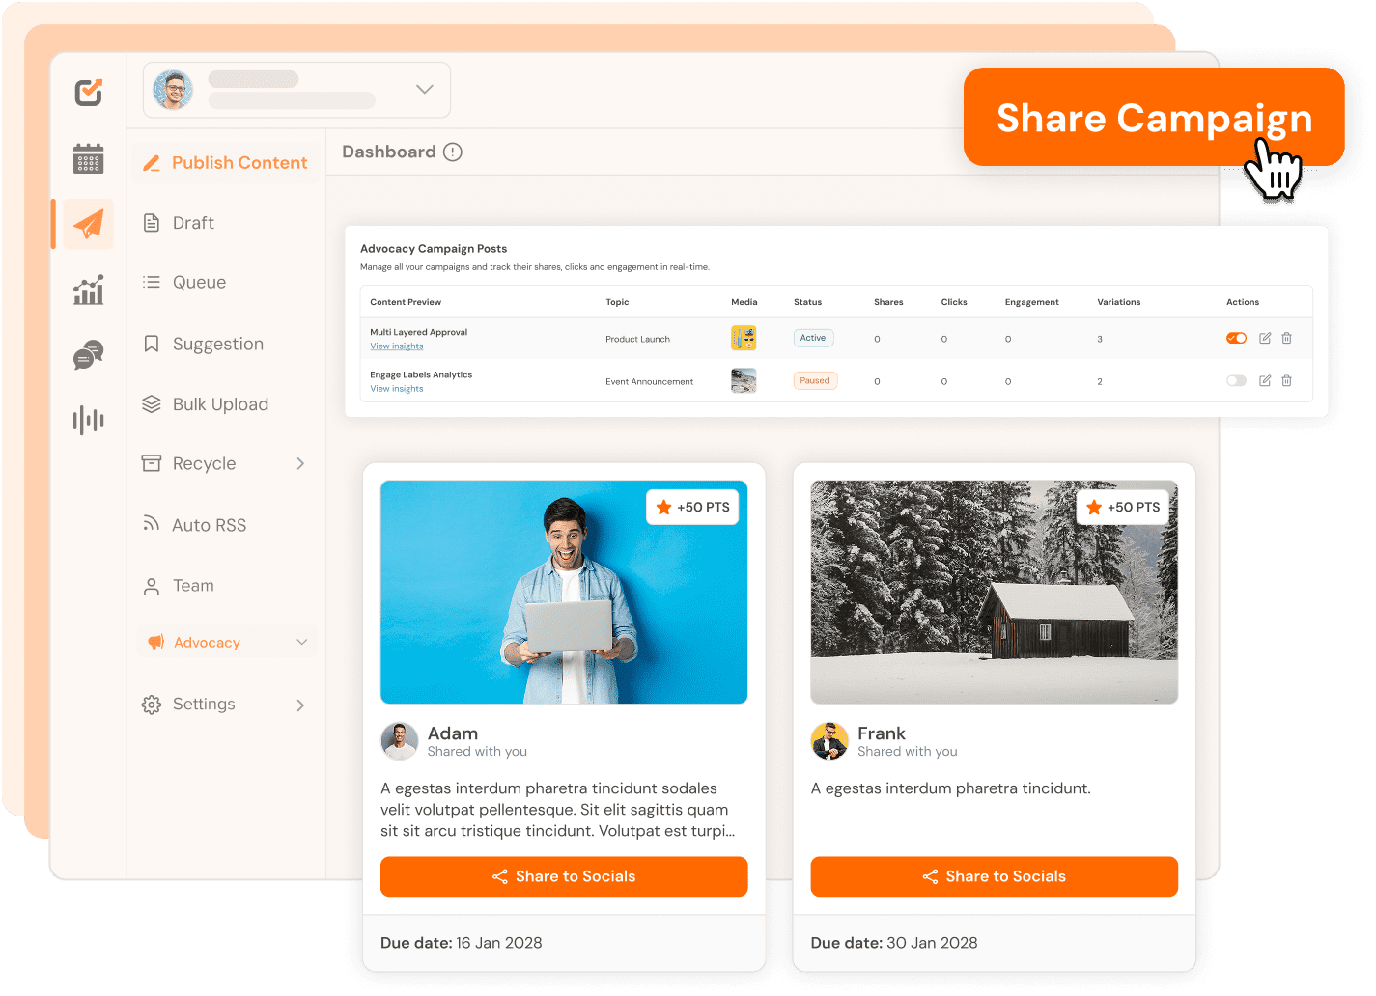Expand the Settings submenu arrow
The image size is (1376, 996).
tap(300, 705)
